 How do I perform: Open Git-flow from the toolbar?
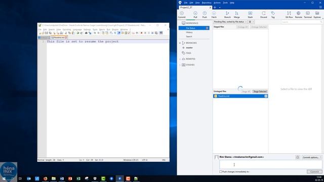point(289,15)
